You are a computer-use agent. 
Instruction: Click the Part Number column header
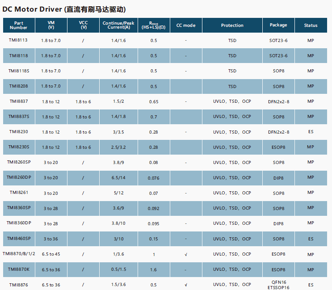pos(19,25)
